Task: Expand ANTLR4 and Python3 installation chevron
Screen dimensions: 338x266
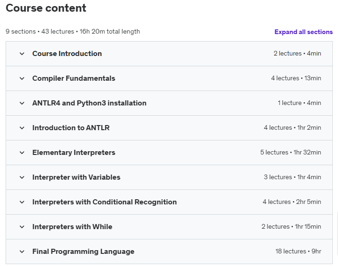Action: [22, 103]
